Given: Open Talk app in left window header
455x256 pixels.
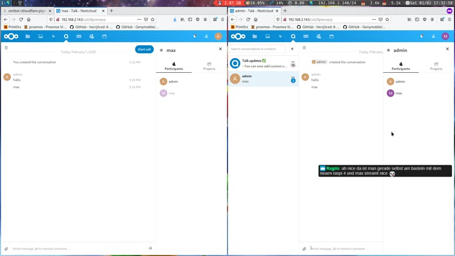Looking at the screenshot, I should pyautogui.click(x=66, y=36).
